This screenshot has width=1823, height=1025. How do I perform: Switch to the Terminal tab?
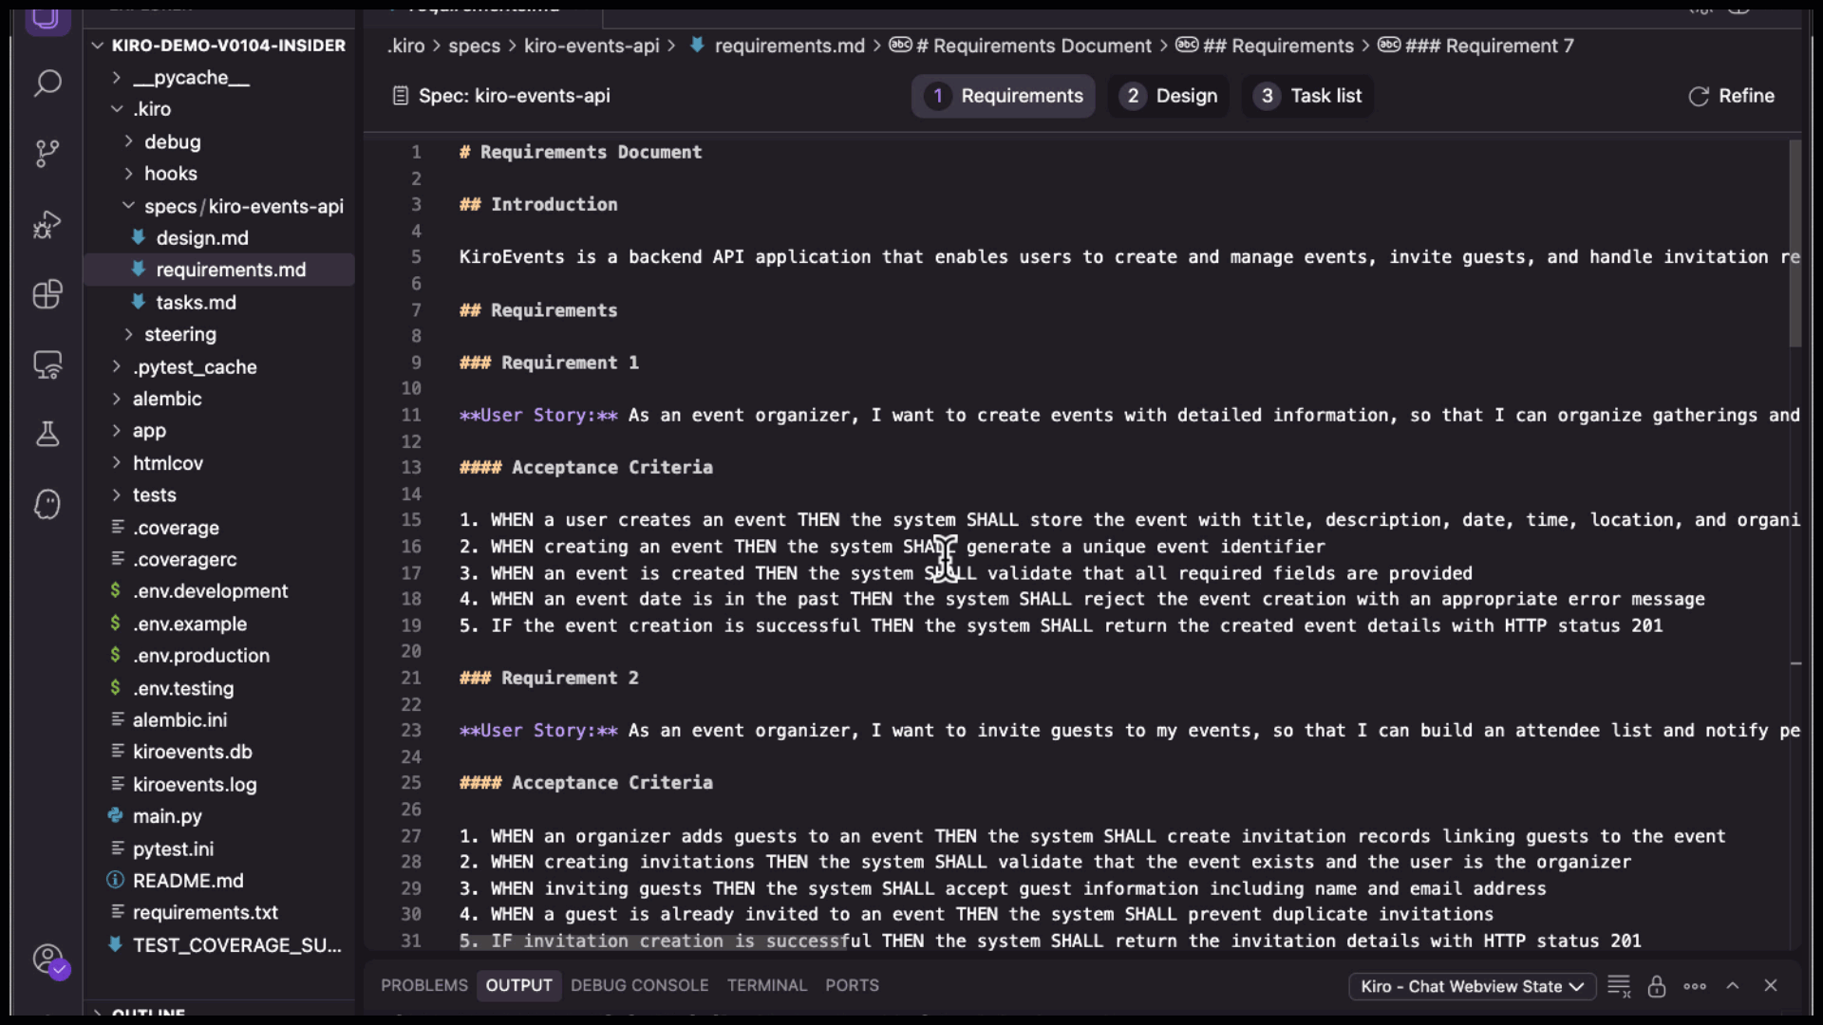click(x=767, y=985)
